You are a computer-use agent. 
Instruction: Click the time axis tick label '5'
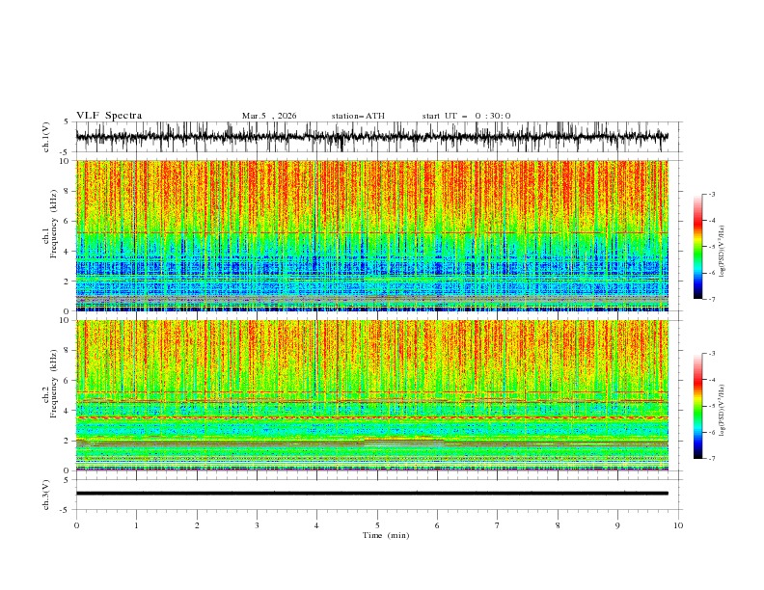pyautogui.click(x=377, y=525)
